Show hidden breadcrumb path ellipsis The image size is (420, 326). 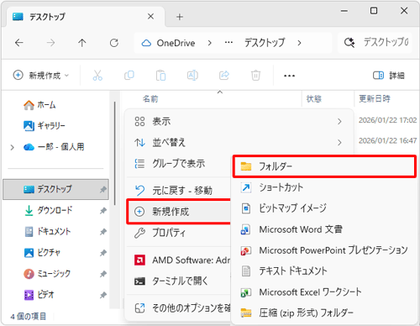pyautogui.click(x=228, y=43)
